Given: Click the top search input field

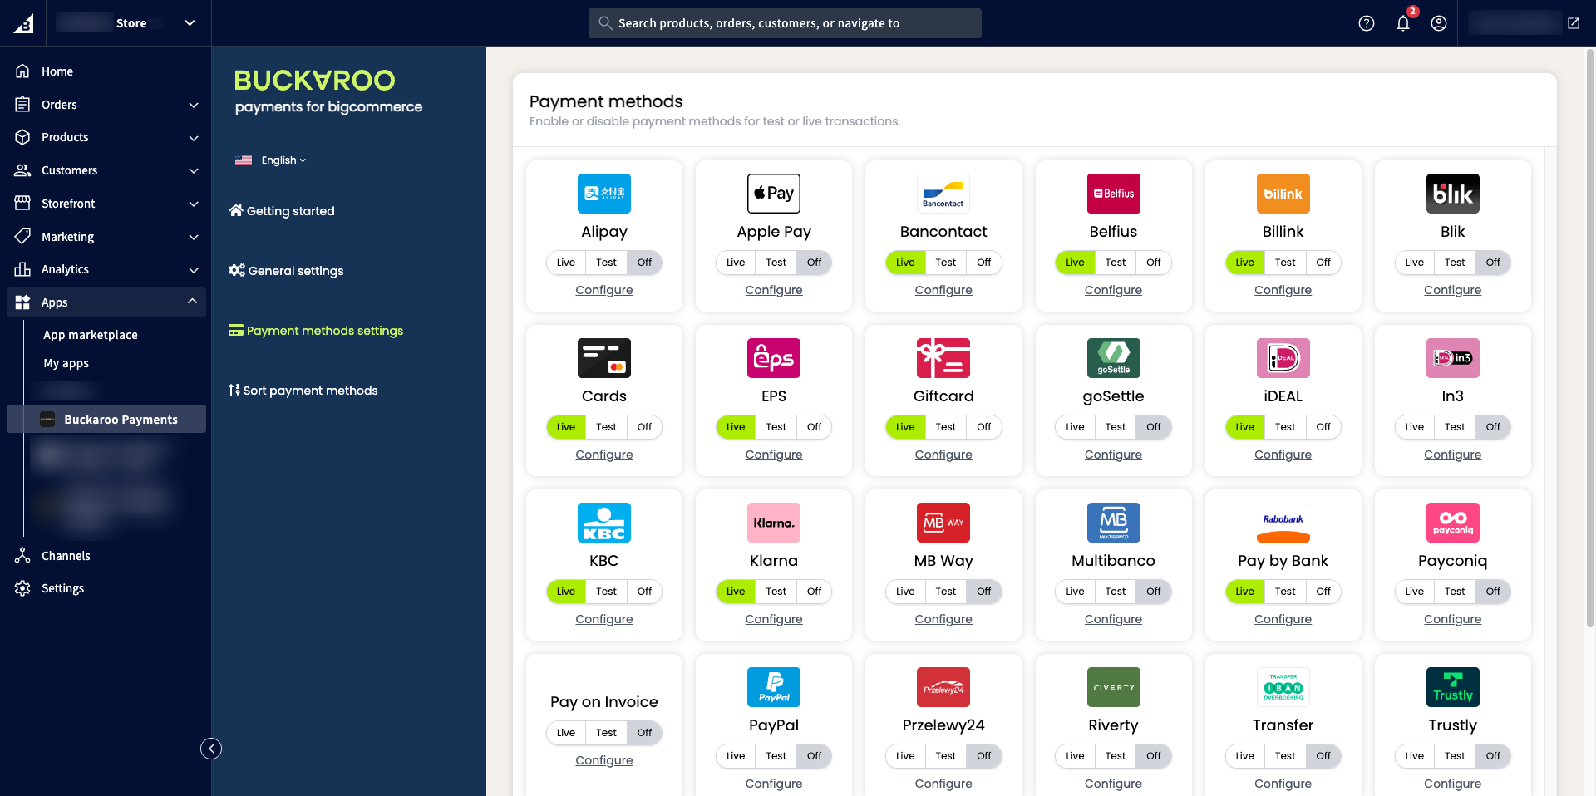Looking at the screenshot, I should click(785, 23).
